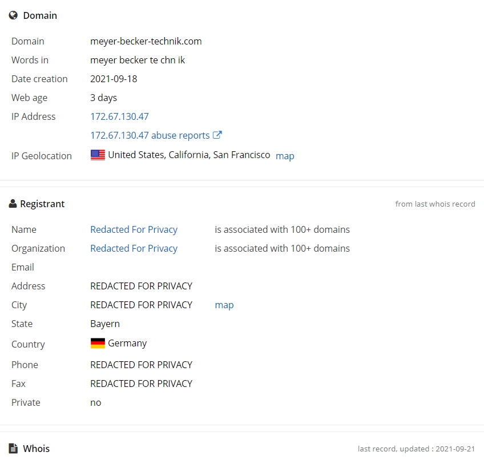Click the 'from last whois record' note
The image size is (484, 460).
(x=435, y=204)
